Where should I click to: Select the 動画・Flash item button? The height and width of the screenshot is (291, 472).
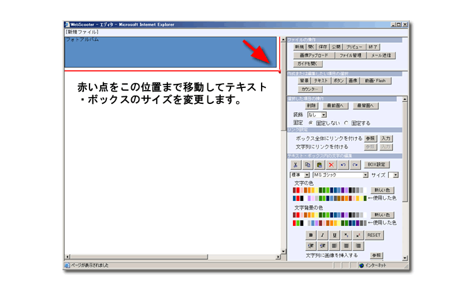tap(376, 80)
